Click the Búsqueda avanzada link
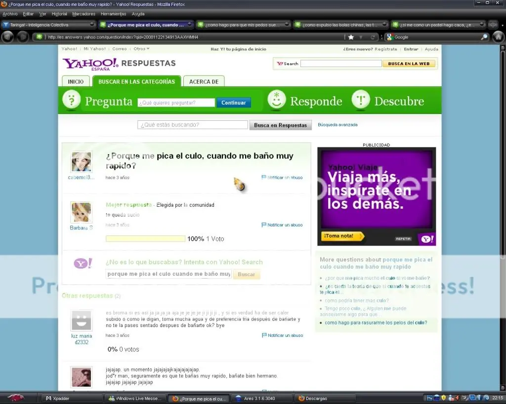 tap(337, 125)
